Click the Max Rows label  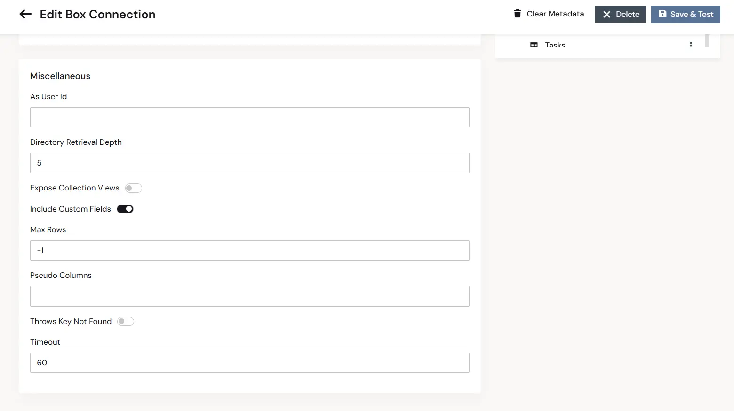coord(48,229)
